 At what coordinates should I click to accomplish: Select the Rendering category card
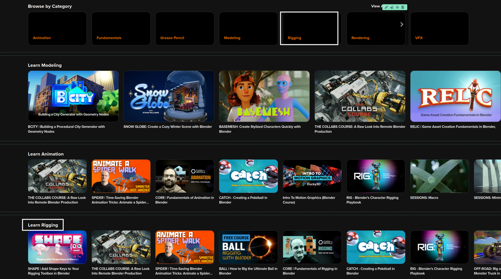tap(376, 29)
